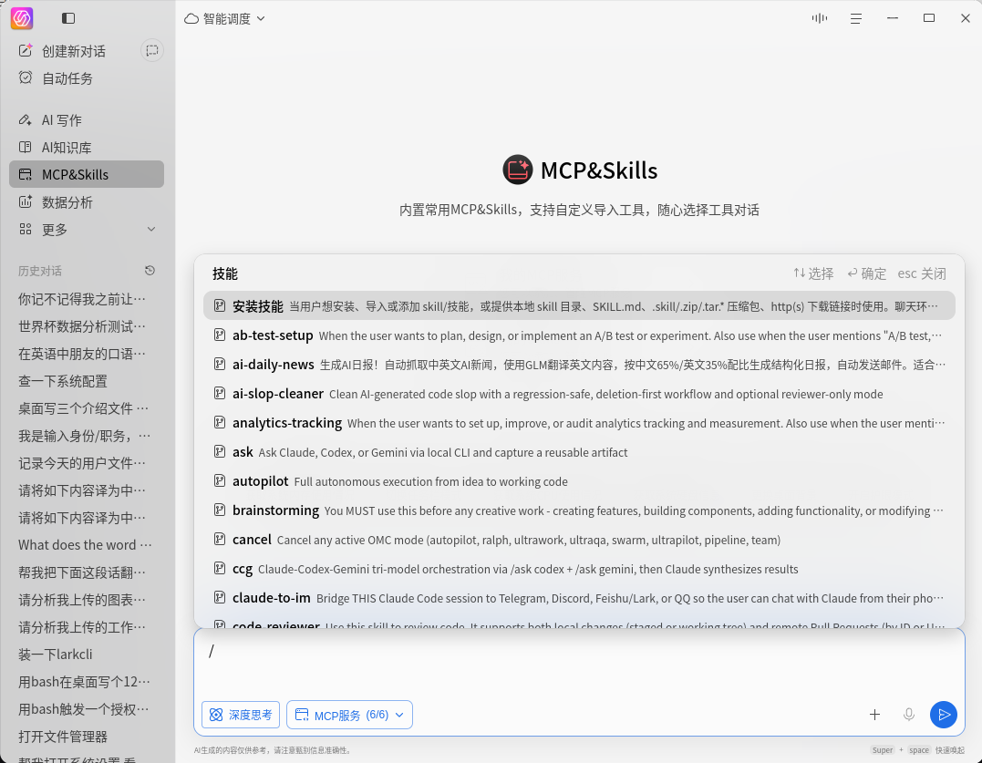Viewport: 982px width, 763px height.
Task: Choose the cancel skill
Action: click(579, 540)
